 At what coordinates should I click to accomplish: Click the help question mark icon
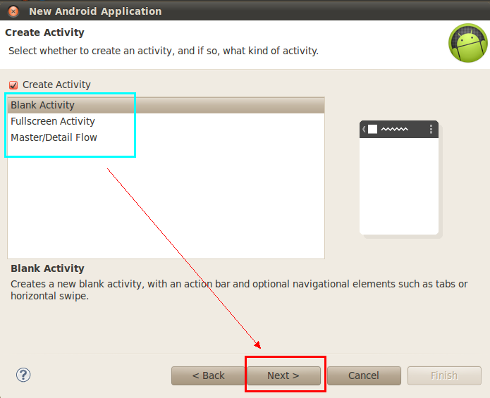pos(23,375)
